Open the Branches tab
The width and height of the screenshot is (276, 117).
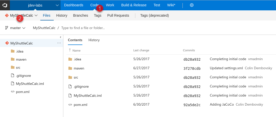[x=80, y=15]
